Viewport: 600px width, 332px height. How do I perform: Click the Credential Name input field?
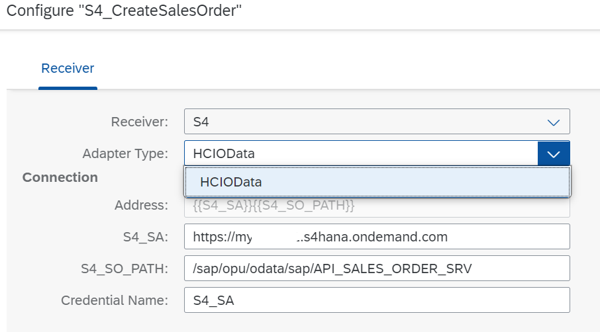click(x=377, y=300)
